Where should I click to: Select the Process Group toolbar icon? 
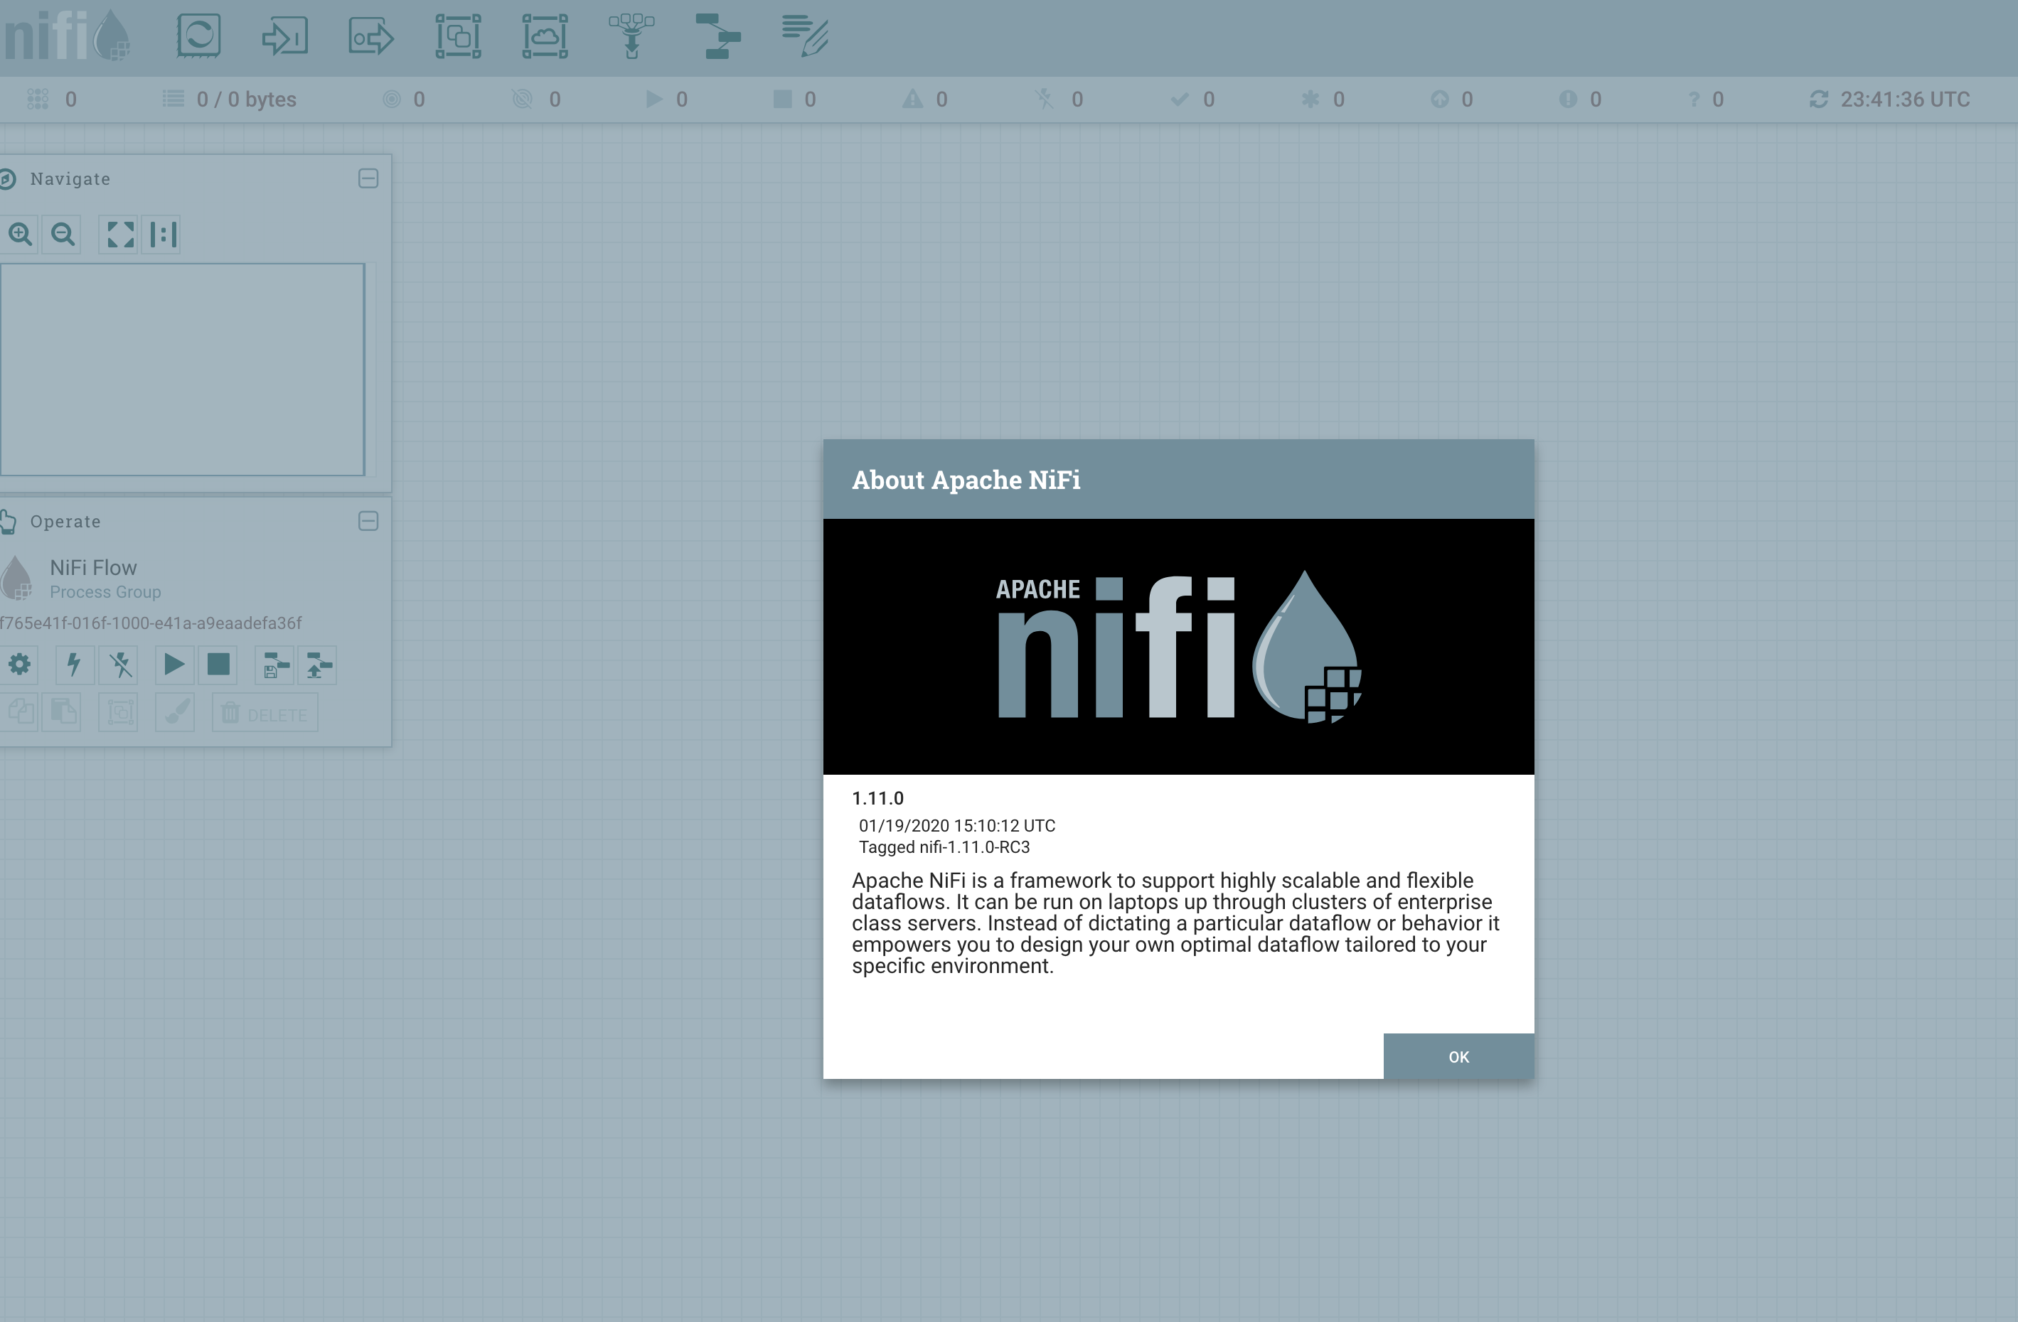click(x=458, y=36)
